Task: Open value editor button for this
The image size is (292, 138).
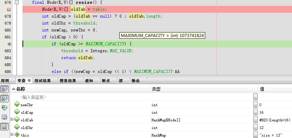Action: 255,135
